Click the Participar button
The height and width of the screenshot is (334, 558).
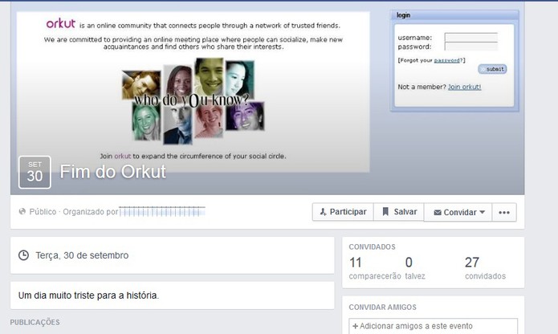click(343, 212)
